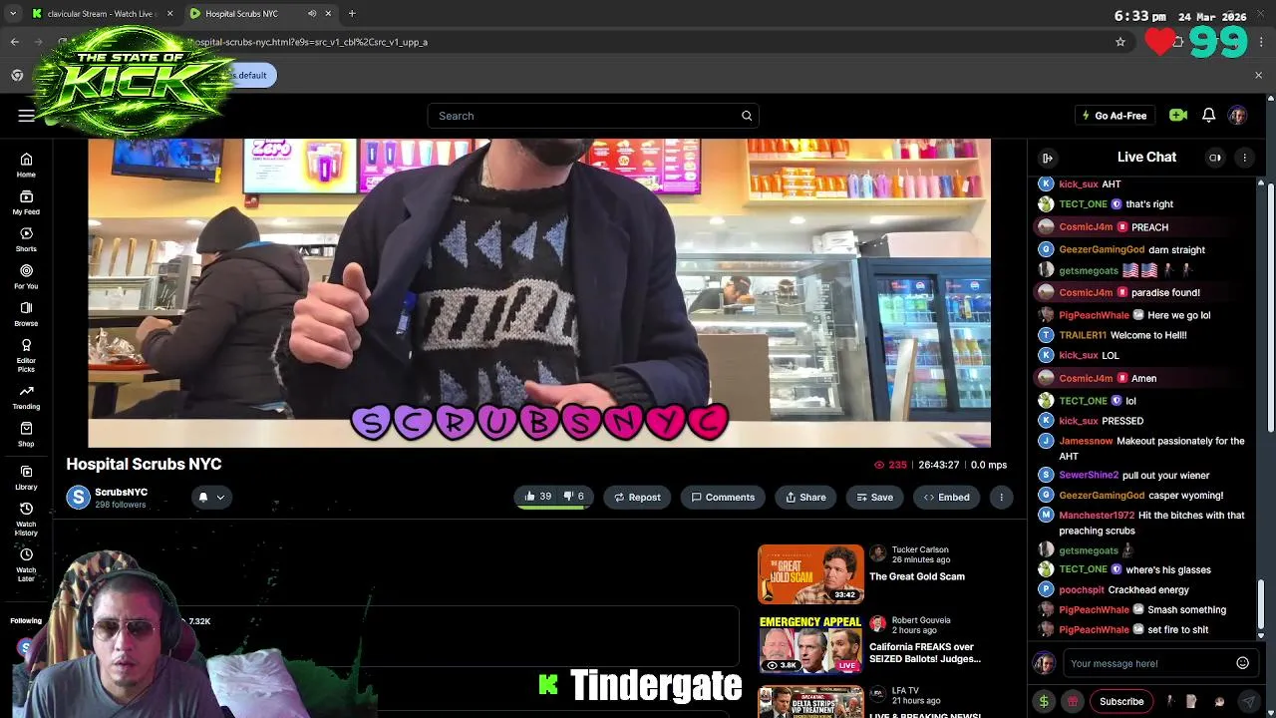
Task: Click the Subscribe button in chat
Action: pos(1121,701)
